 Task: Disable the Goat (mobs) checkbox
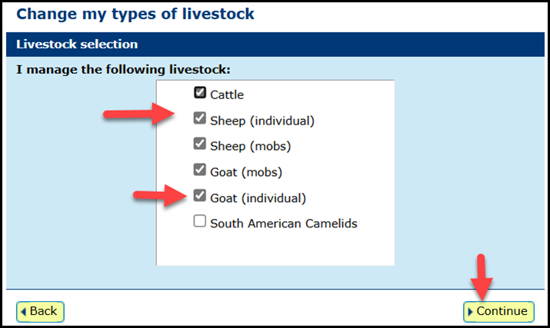[200, 170]
